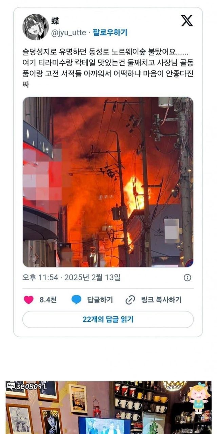Open the cafe interior photo at the bottom
This screenshot has width=217, height=434.
click(108, 408)
